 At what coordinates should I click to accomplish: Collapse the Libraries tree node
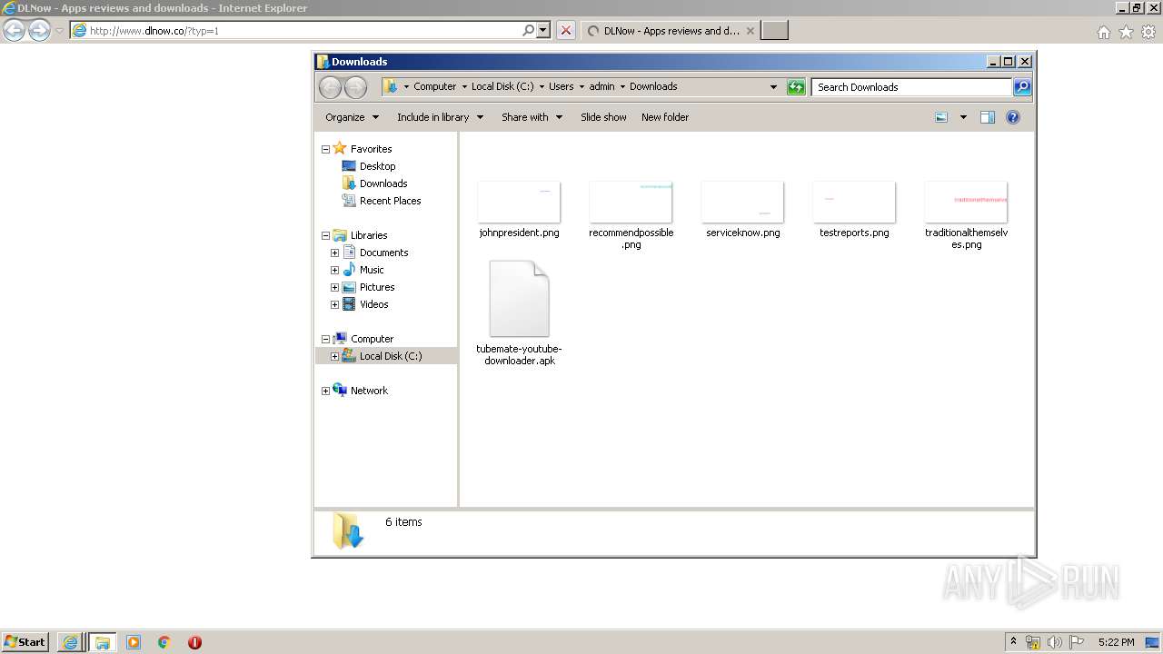pos(325,235)
